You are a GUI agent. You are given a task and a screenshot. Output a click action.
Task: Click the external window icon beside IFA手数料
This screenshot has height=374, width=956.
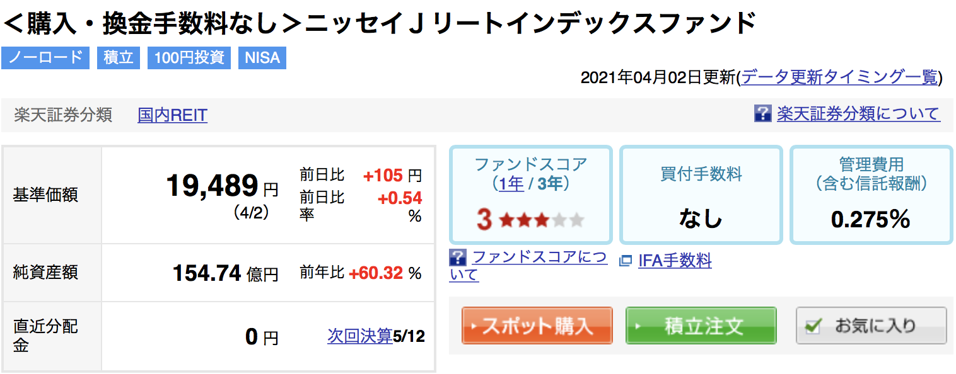(x=626, y=261)
